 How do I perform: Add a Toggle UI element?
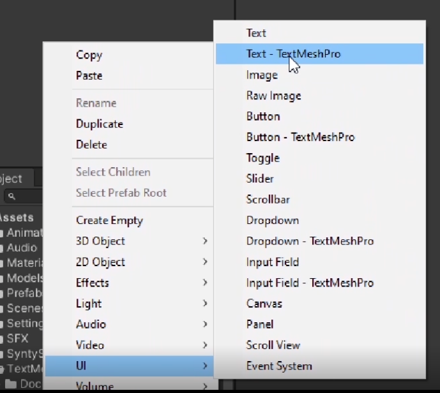[x=262, y=158]
